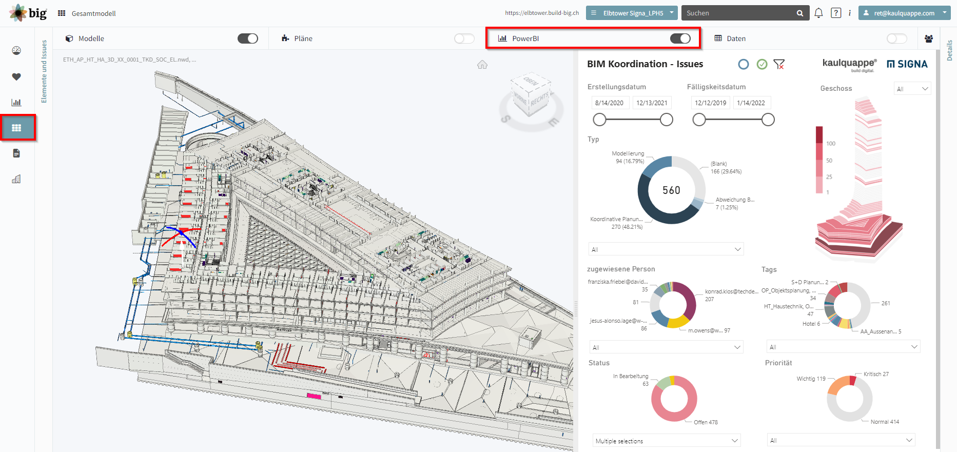The height and width of the screenshot is (452, 957).
Task: Select the Elemente und Issues side tab
Action: point(44,71)
